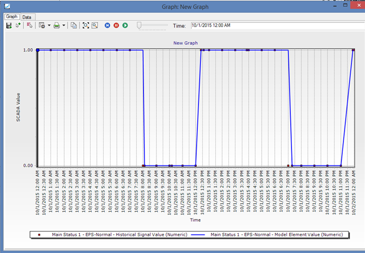Click the add new series icon
The width and height of the screenshot is (365, 253).
[18, 25]
